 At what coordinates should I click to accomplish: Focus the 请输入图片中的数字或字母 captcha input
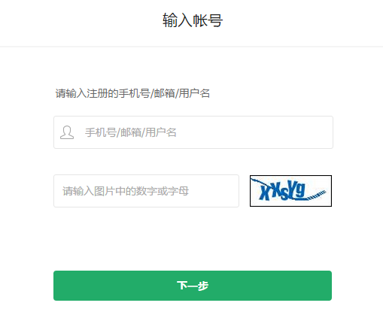pyautogui.click(x=146, y=191)
